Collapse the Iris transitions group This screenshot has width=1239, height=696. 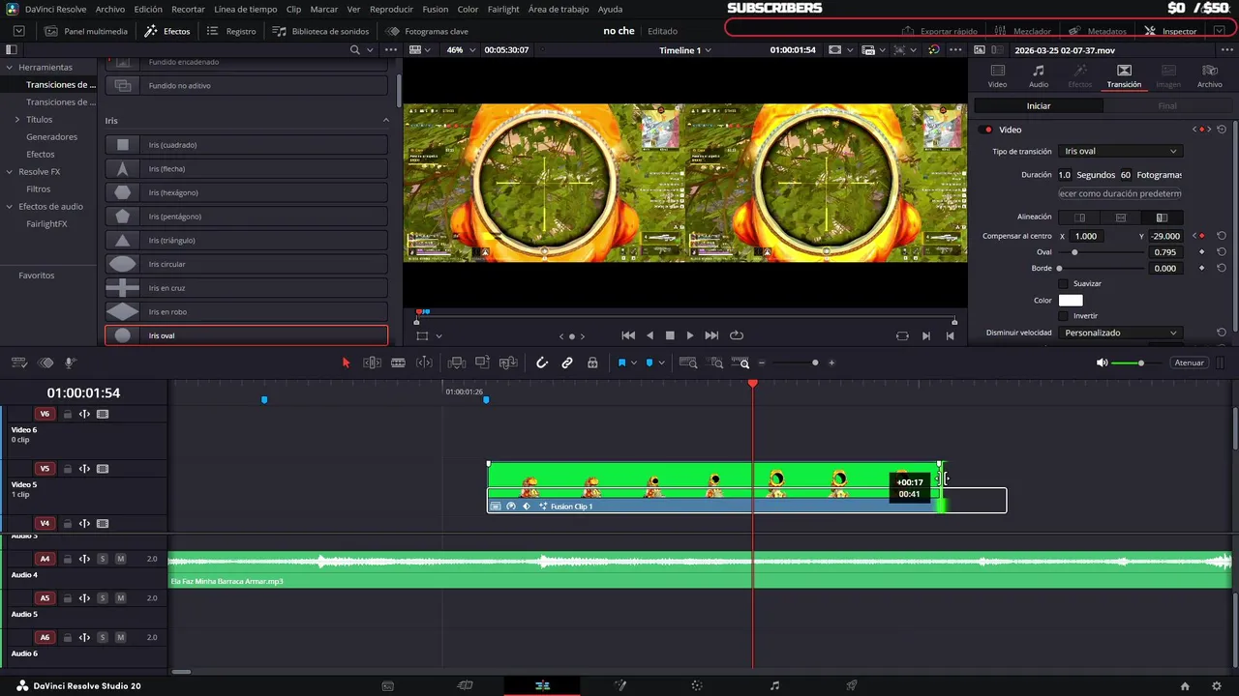pyautogui.click(x=386, y=121)
